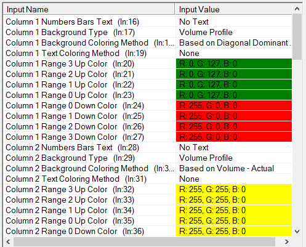Click 'Column 1 Numbers Bars Text (In:16)' row name
Viewport: 306px width, 247px height.
point(72,22)
